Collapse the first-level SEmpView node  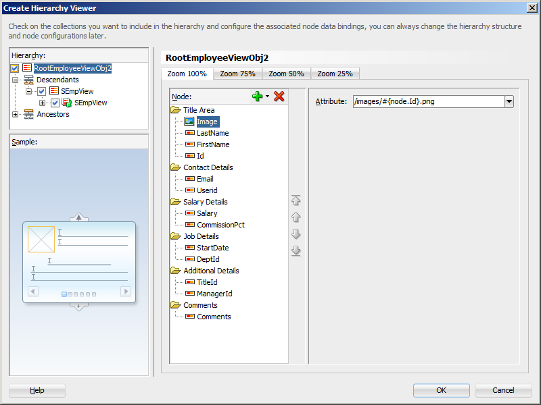[x=28, y=91]
